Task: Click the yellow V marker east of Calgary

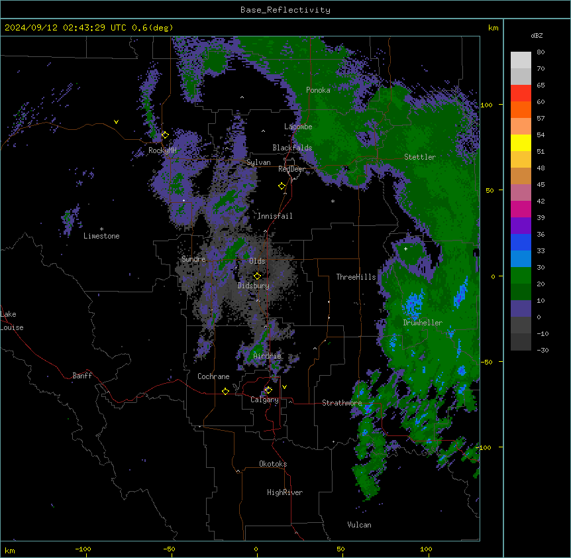Action: click(x=284, y=387)
